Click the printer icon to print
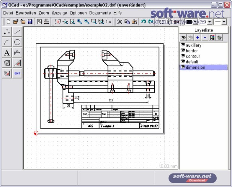The width and height of the screenshot is (232, 187). (x=46, y=22)
